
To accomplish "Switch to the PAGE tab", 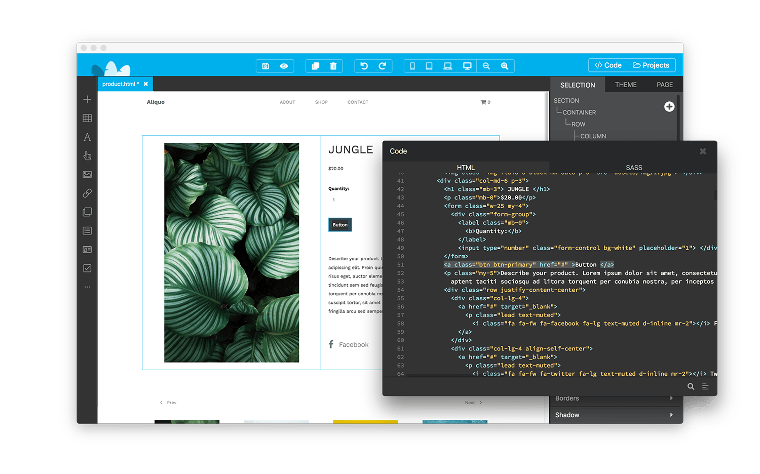I will [x=665, y=85].
